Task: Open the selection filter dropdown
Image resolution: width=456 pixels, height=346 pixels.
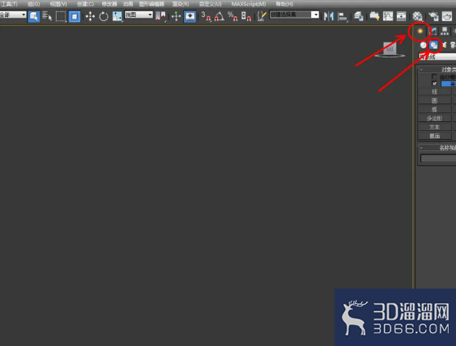Action: 13,15
